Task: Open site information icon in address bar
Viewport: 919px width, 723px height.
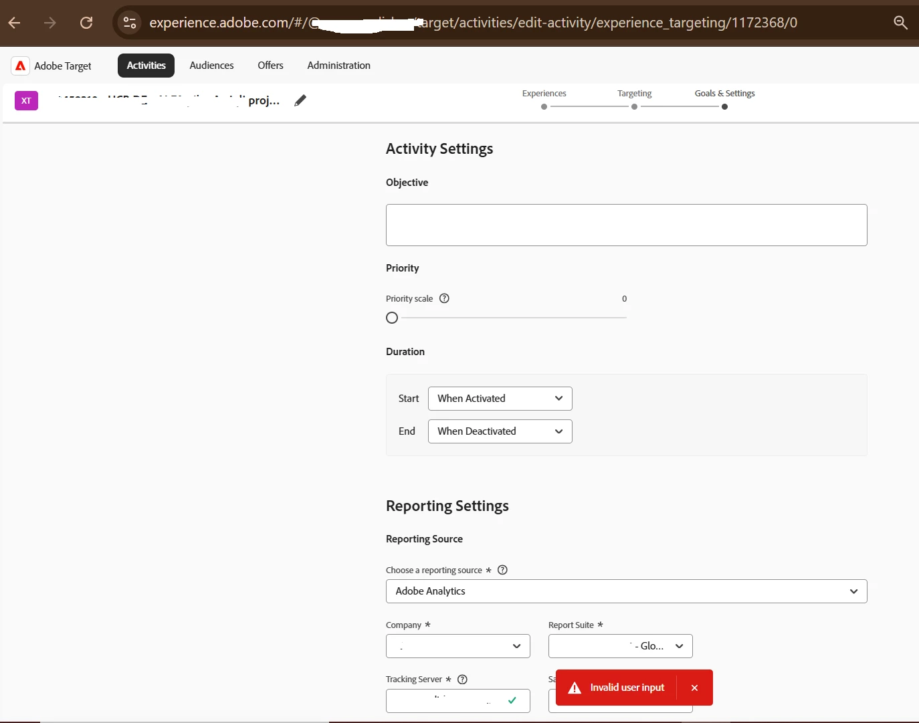Action: tap(130, 23)
